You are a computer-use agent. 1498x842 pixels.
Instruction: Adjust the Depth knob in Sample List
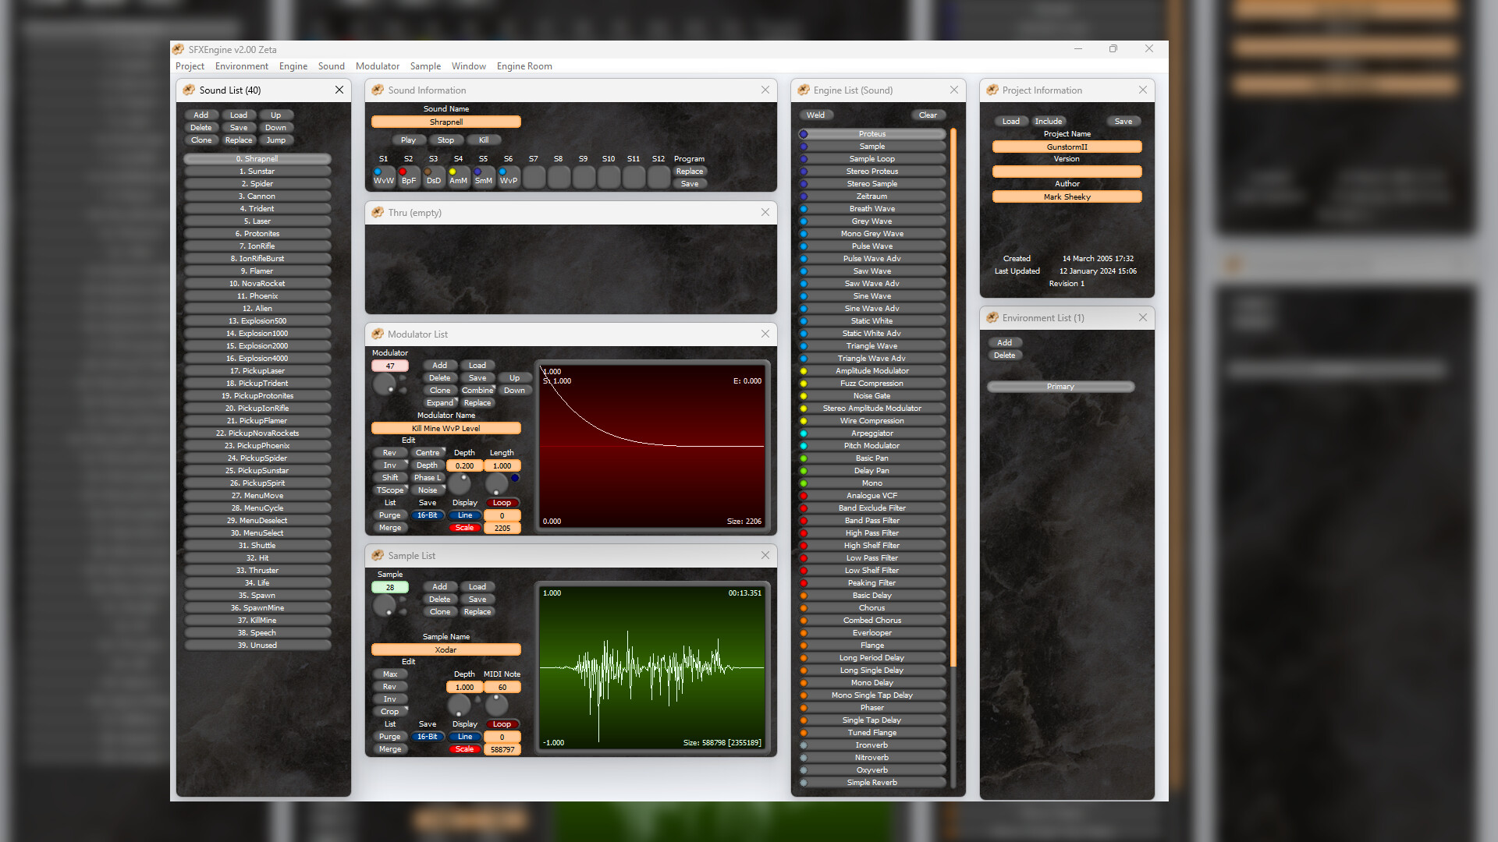tap(460, 706)
